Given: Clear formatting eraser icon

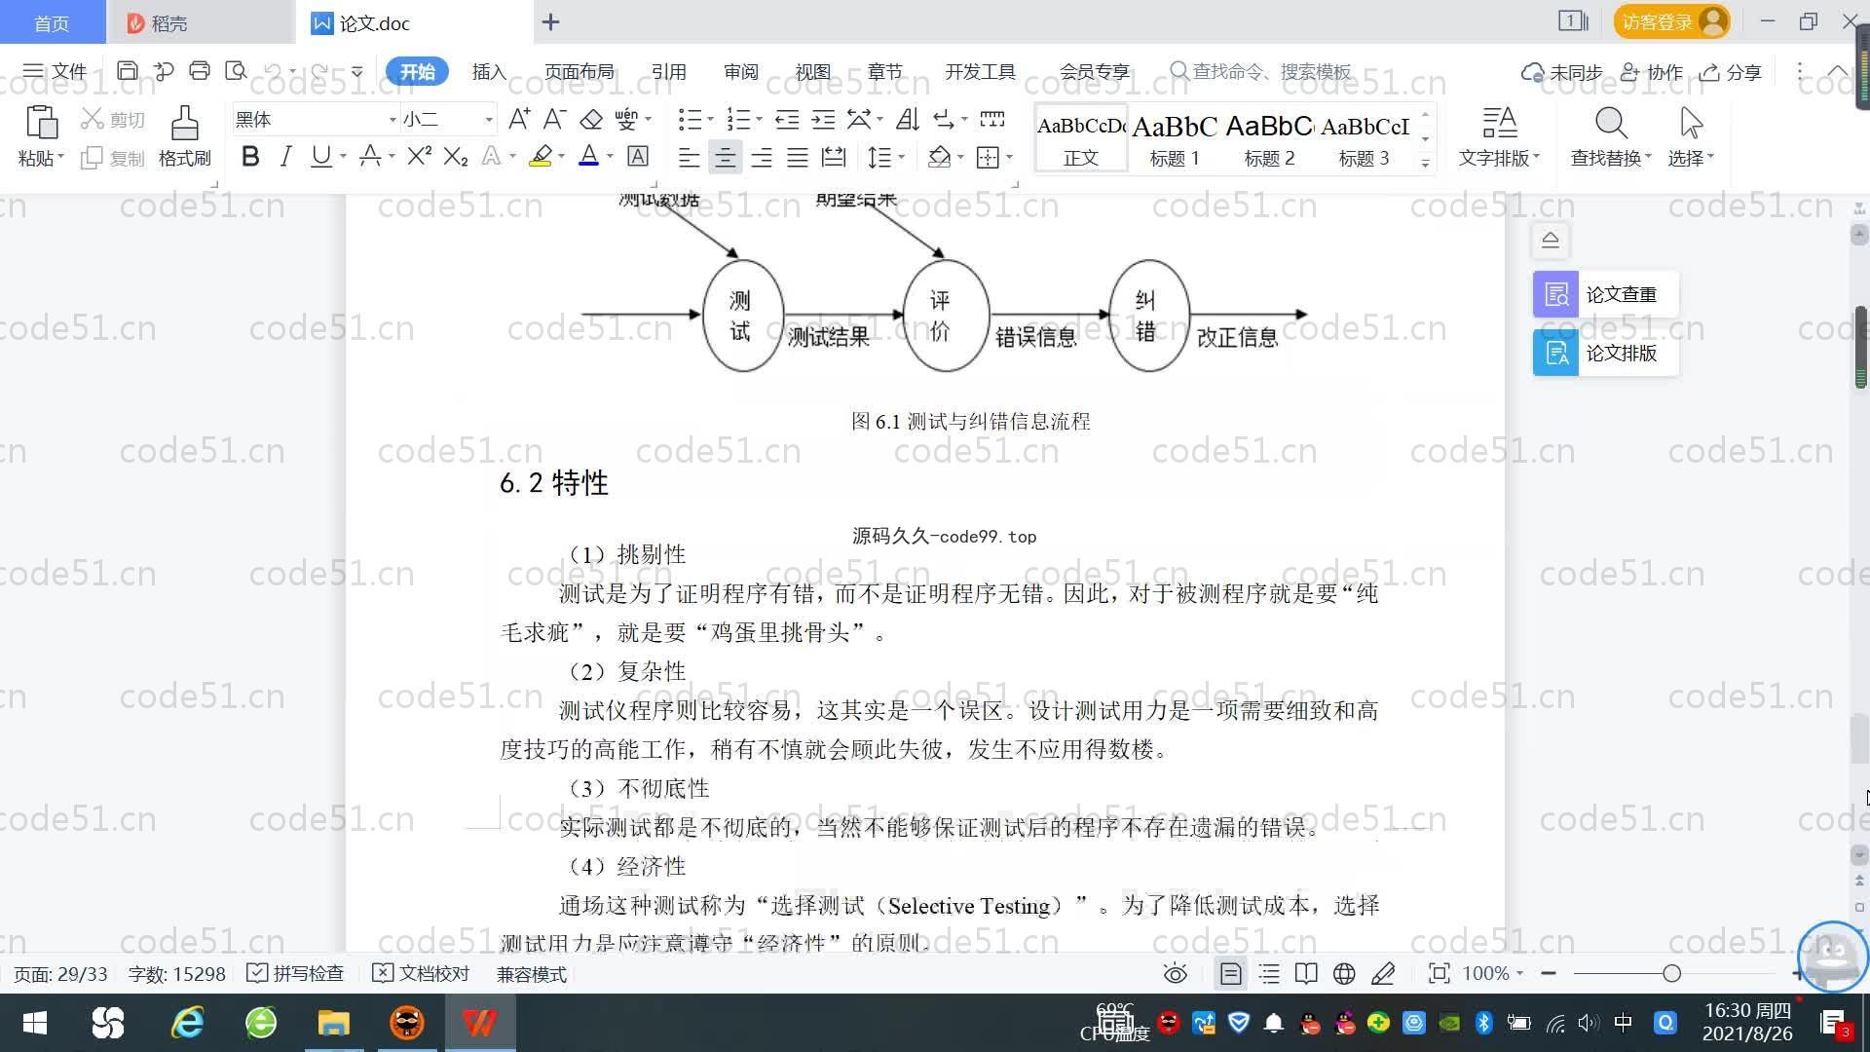Looking at the screenshot, I should [x=591, y=119].
